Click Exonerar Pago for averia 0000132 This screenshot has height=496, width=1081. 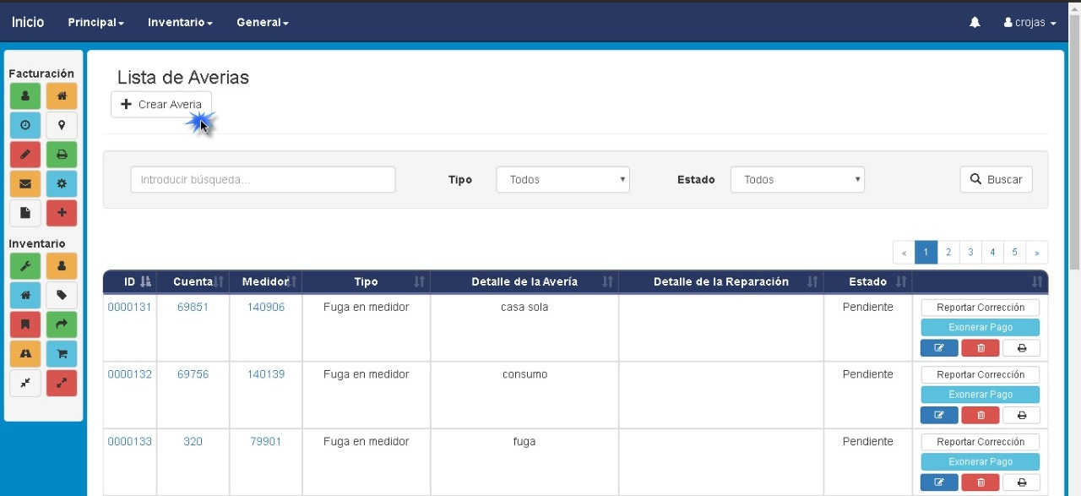(981, 395)
